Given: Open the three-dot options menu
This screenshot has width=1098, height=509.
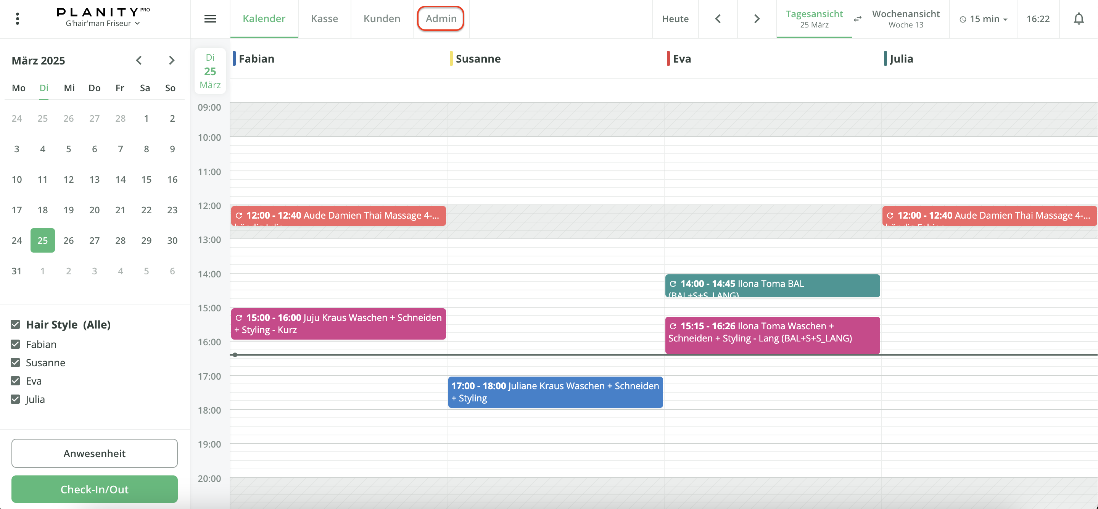Looking at the screenshot, I should click(x=18, y=19).
